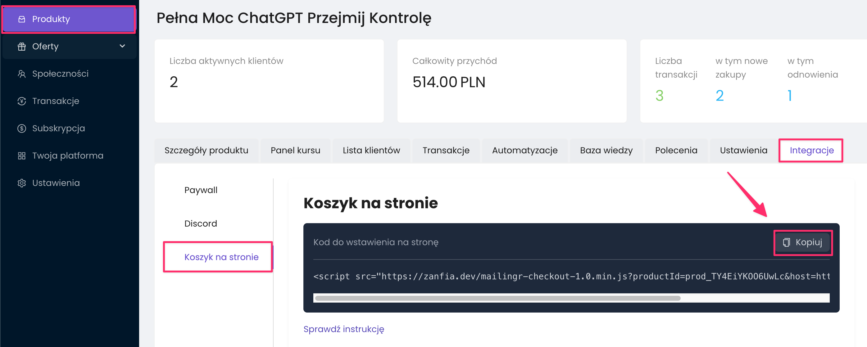Select Discord integration option

[201, 223]
